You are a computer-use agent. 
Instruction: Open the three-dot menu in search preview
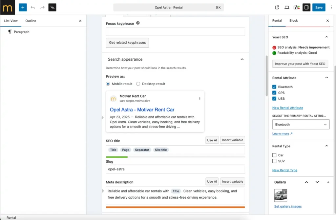[199, 98]
